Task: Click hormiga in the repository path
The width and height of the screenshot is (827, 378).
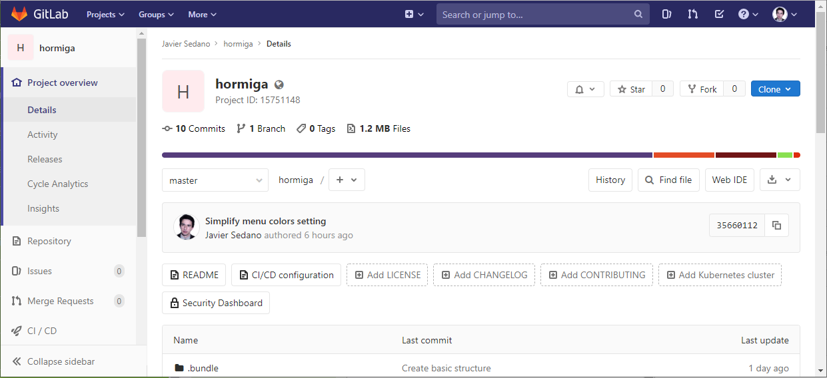Action: click(296, 180)
